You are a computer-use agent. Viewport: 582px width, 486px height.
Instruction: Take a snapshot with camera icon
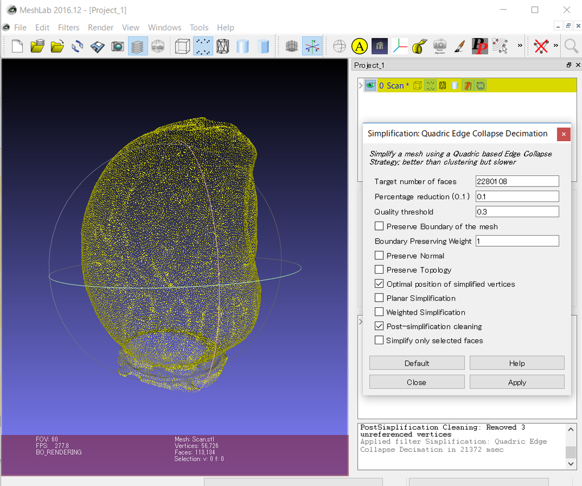pos(118,47)
